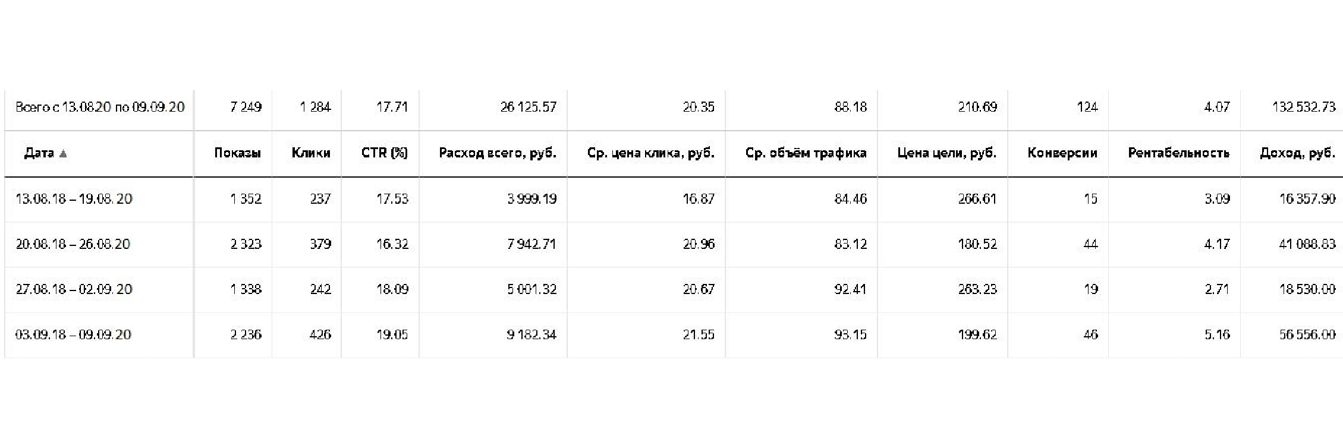This screenshot has height=436, width=1343.
Task: Sort table by Клики column
Action: click(311, 153)
